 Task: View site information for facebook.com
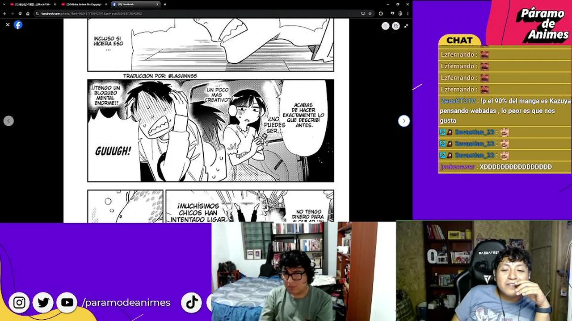37,13
